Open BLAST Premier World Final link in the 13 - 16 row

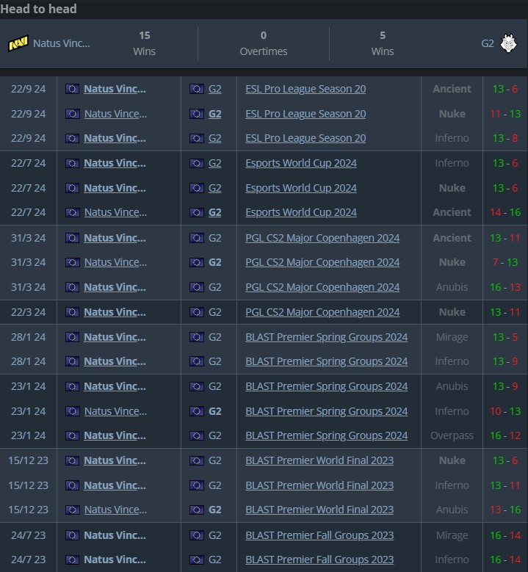click(x=319, y=510)
